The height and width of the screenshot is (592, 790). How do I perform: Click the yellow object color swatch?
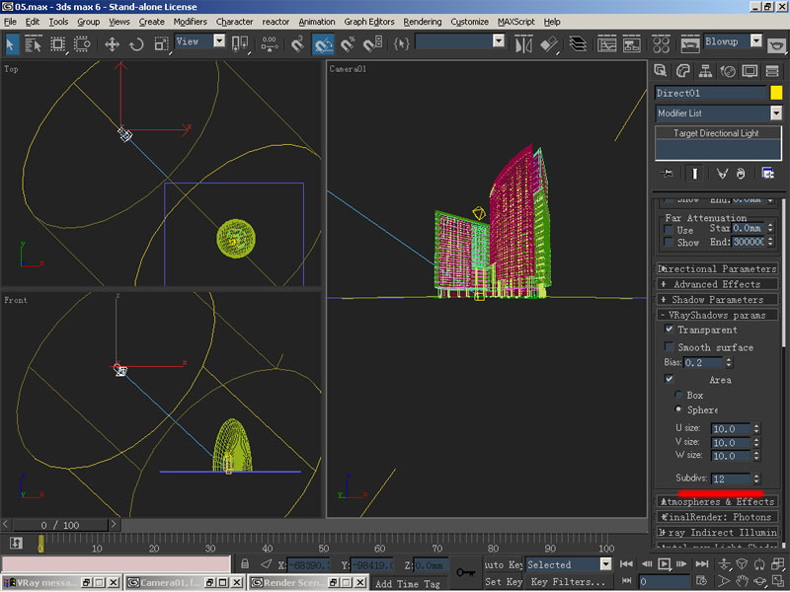[776, 93]
